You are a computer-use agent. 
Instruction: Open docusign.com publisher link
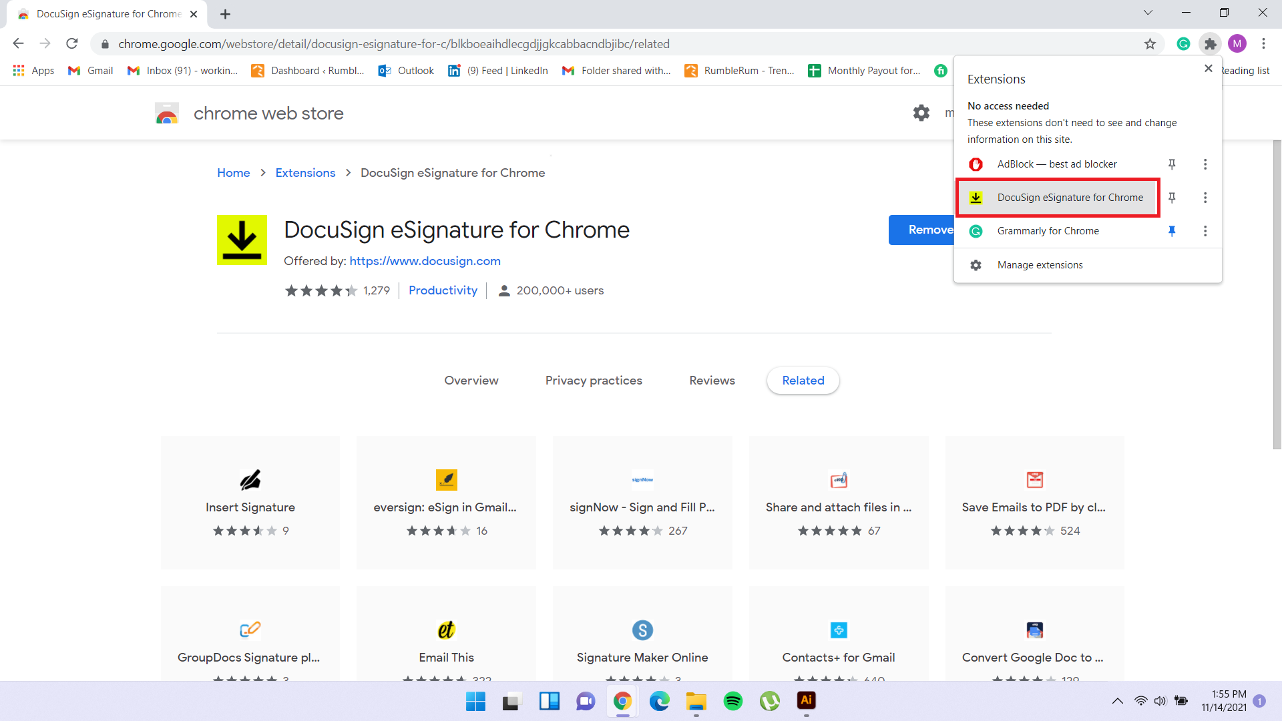coord(425,261)
